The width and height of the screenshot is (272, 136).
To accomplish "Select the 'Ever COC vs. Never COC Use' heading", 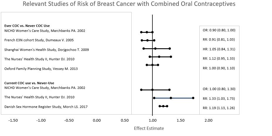I will point(27,26).
